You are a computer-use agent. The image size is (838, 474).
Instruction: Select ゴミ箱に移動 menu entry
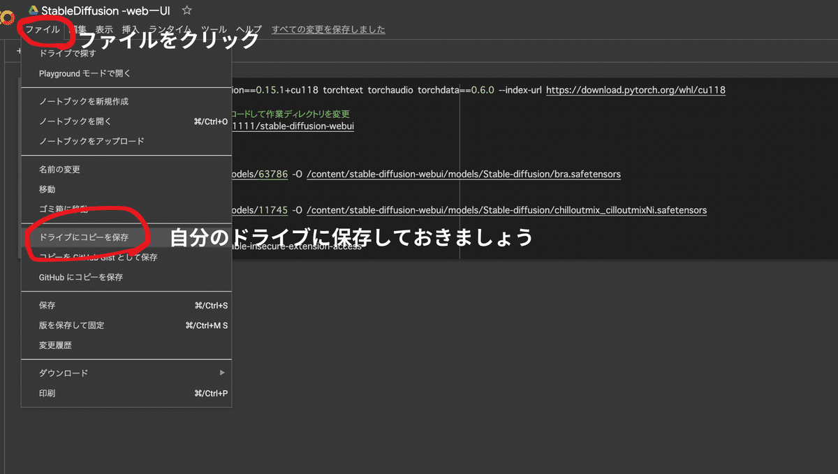(x=126, y=209)
